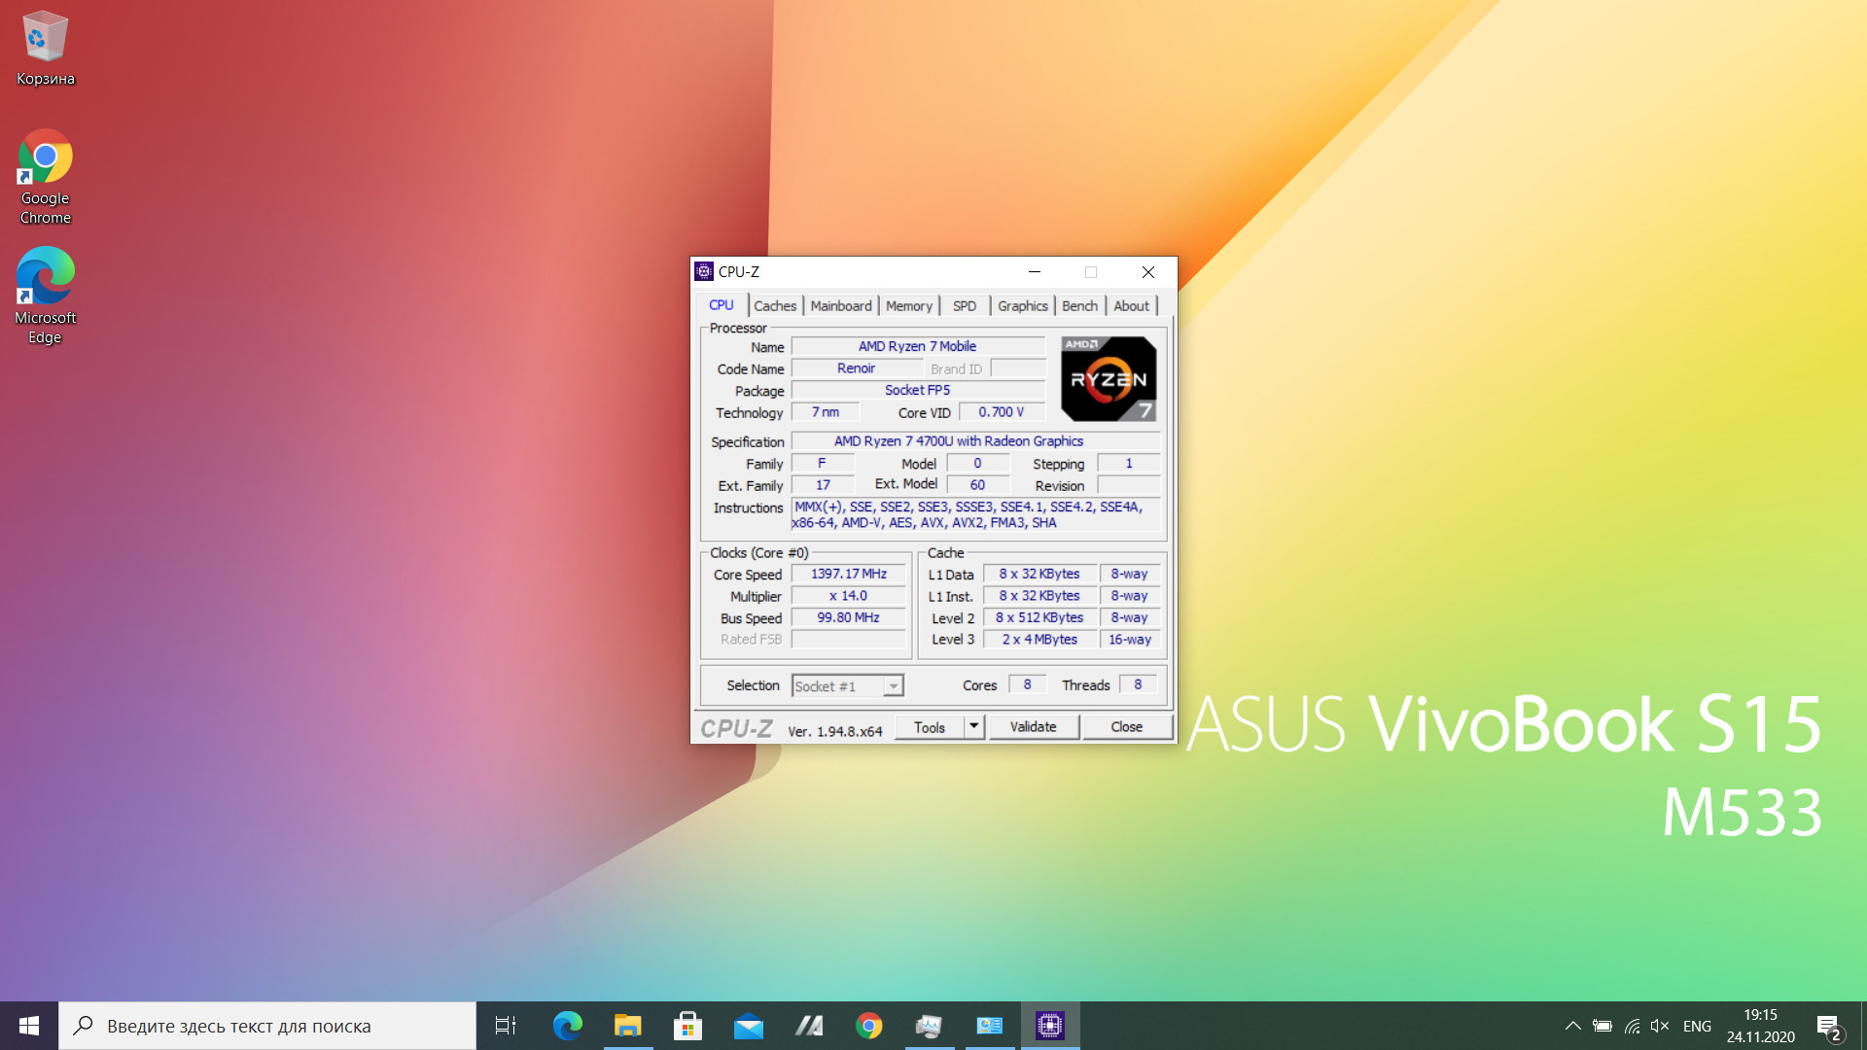Viewport: 1867px width, 1050px height.
Task: Open the Graphics tab
Action: 1023,305
